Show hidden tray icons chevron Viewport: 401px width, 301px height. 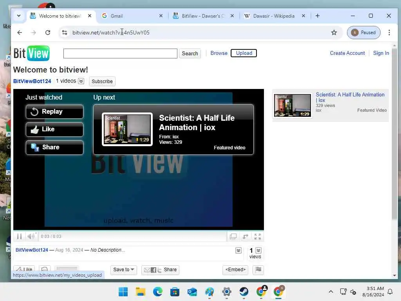(x=331, y=292)
